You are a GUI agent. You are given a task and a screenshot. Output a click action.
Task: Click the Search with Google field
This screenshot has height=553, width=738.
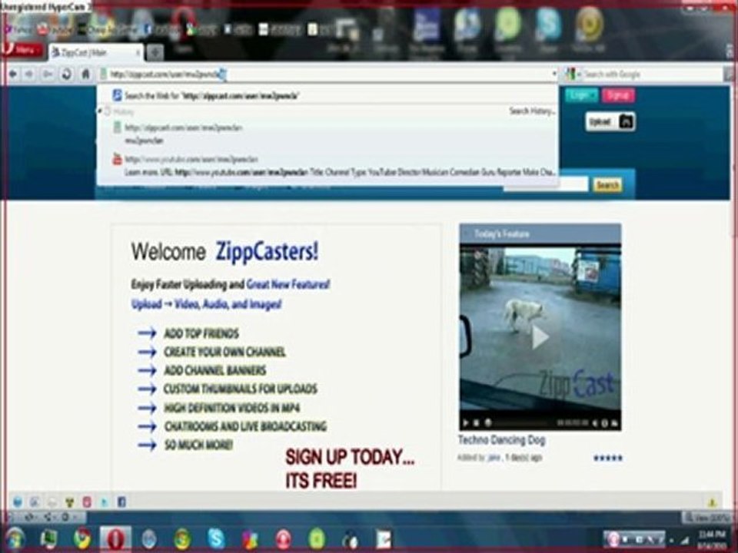653,75
